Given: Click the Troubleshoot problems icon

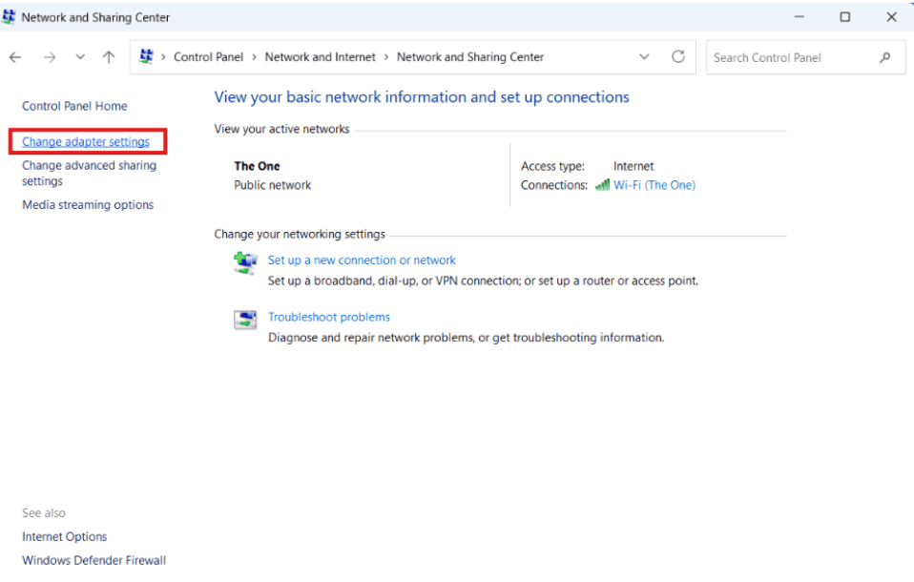Looking at the screenshot, I should [245, 320].
